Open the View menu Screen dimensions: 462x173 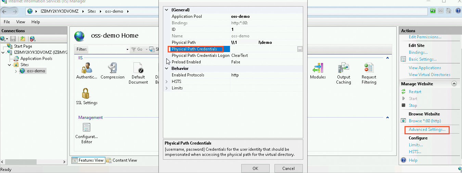point(21,22)
